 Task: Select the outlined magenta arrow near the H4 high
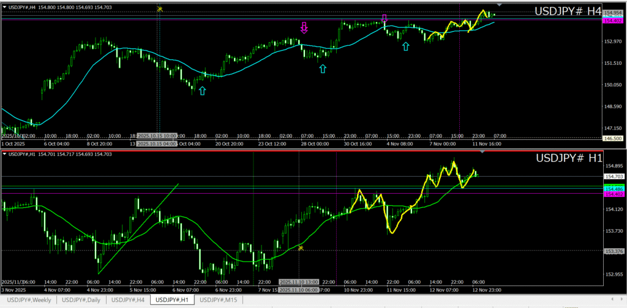[385, 18]
